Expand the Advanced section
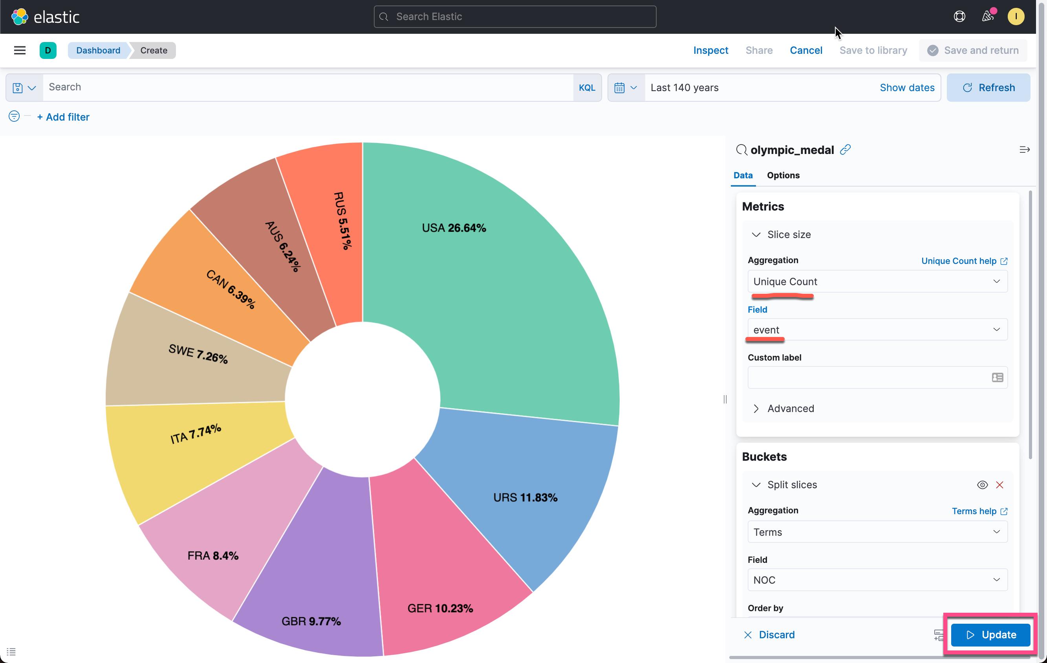The image size is (1047, 663). 756,408
